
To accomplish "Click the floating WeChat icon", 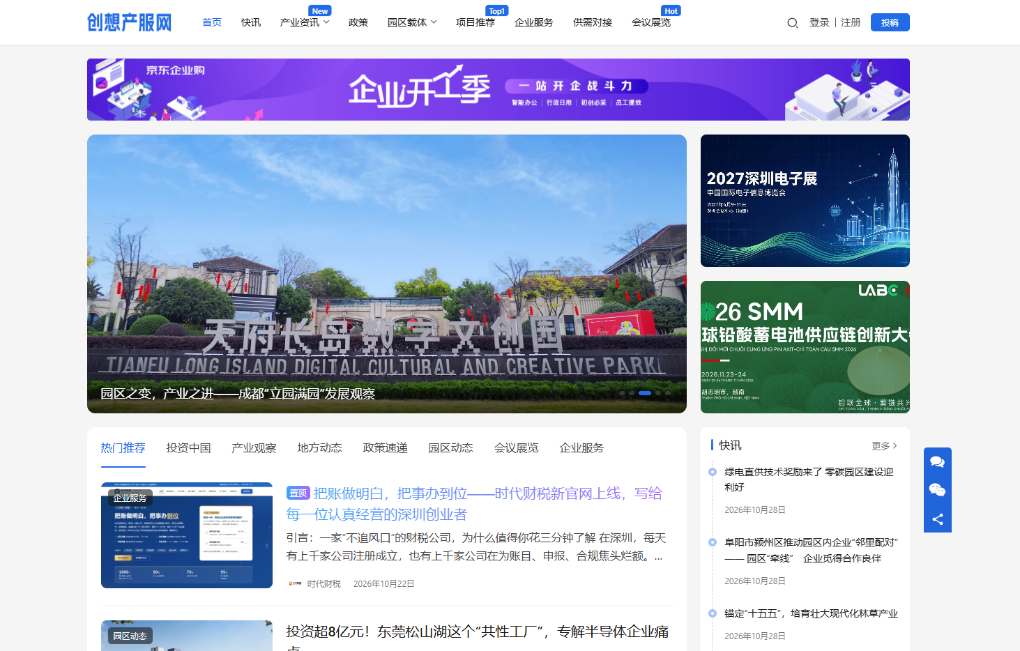I will point(938,490).
